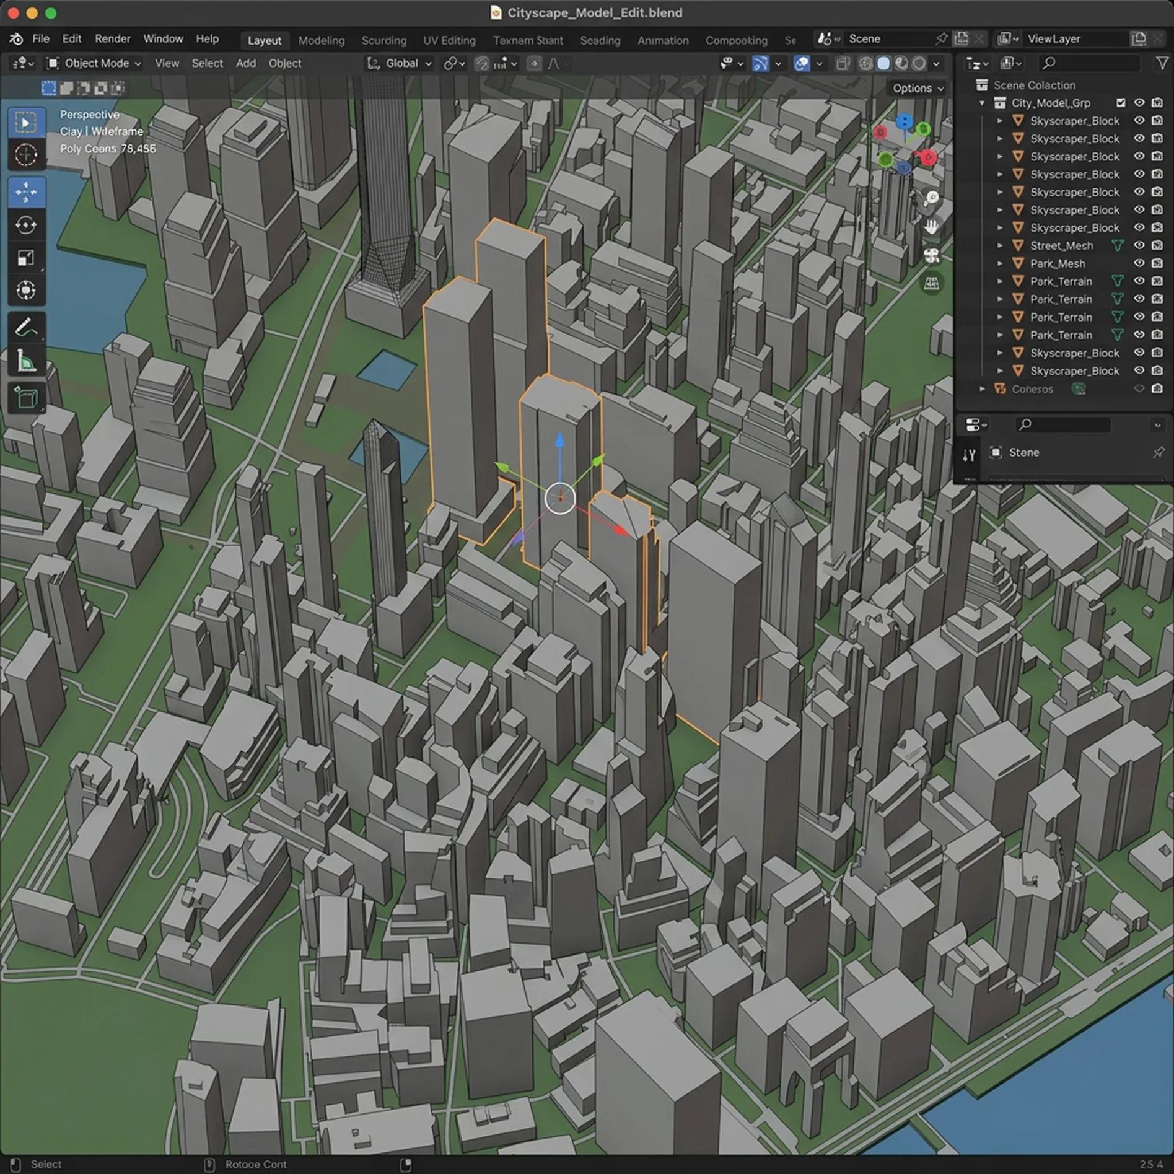Choose the Rotate tool
Image resolution: width=1174 pixels, height=1174 pixels.
(x=26, y=225)
